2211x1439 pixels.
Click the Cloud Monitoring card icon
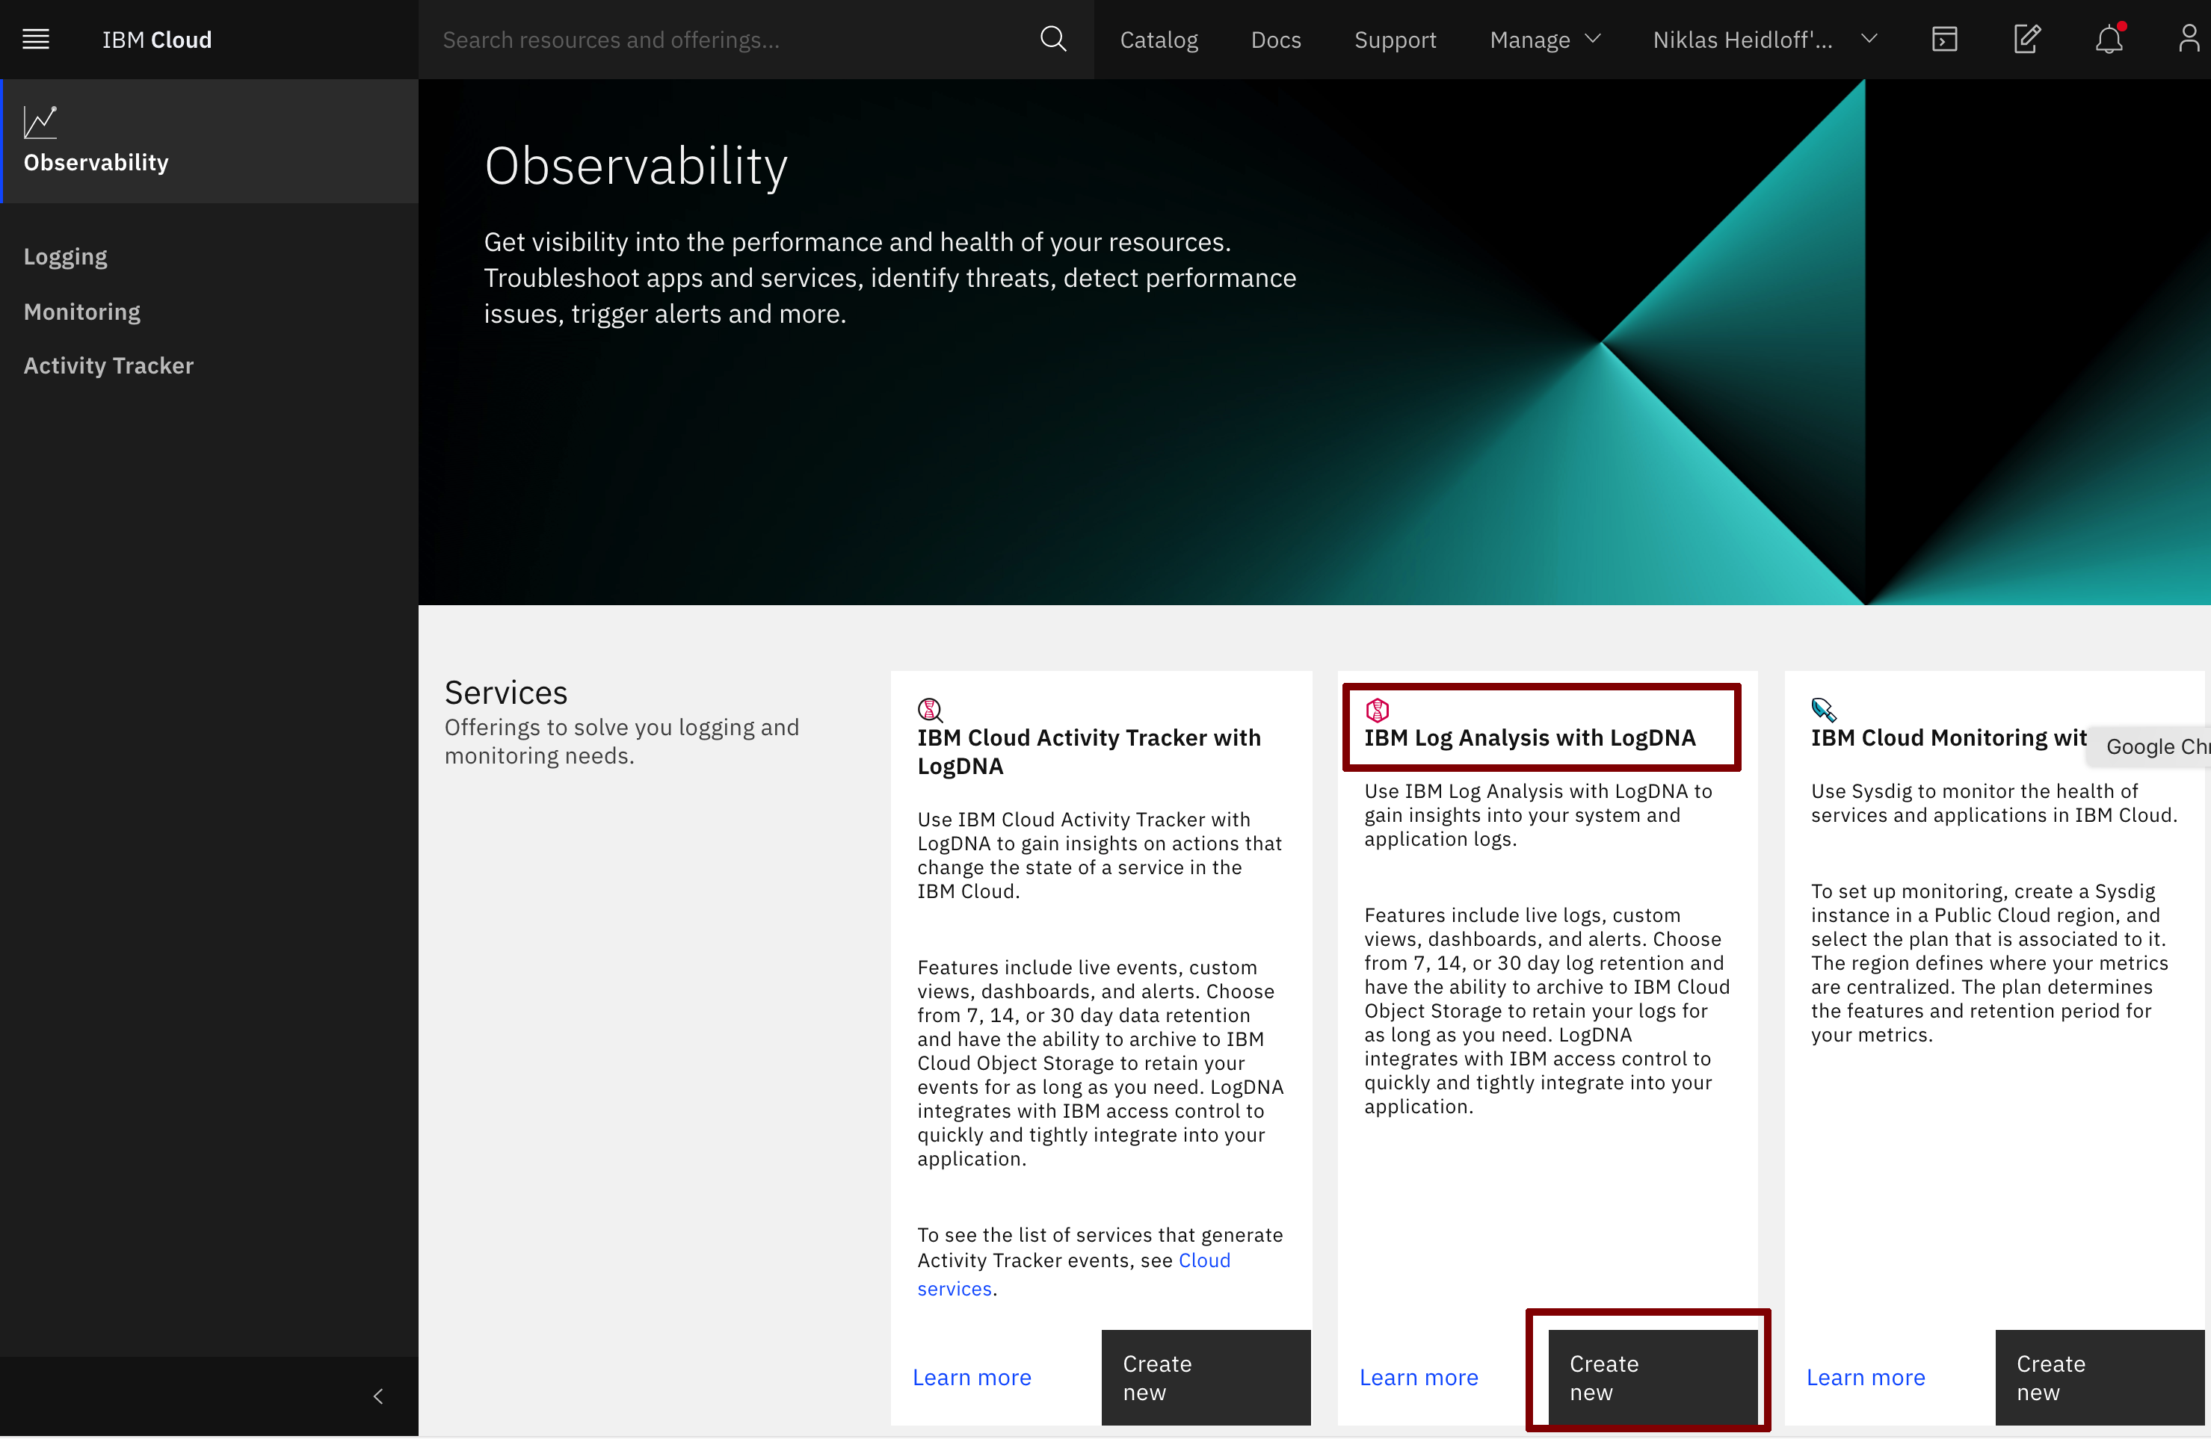[1824, 711]
